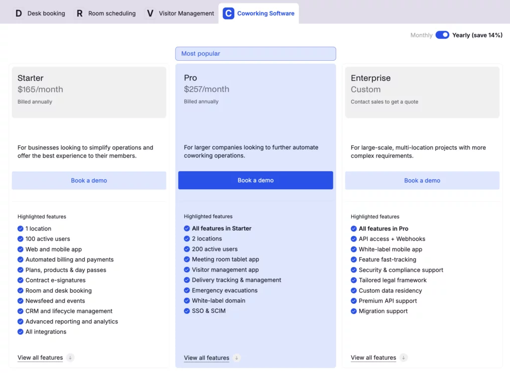Open View all features link under Enterprise

pyautogui.click(x=373, y=358)
